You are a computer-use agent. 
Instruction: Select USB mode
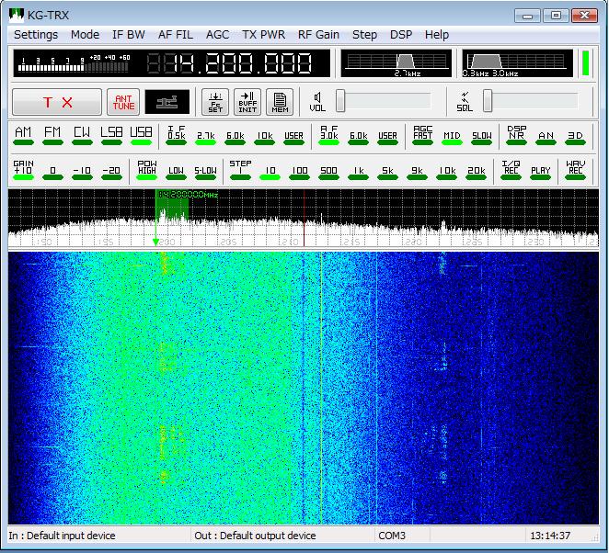(141, 135)
